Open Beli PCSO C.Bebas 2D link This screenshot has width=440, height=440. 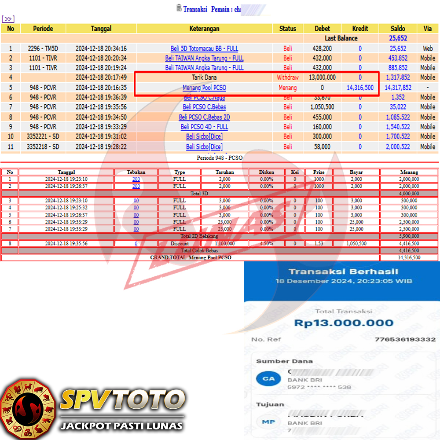[204, 117]
